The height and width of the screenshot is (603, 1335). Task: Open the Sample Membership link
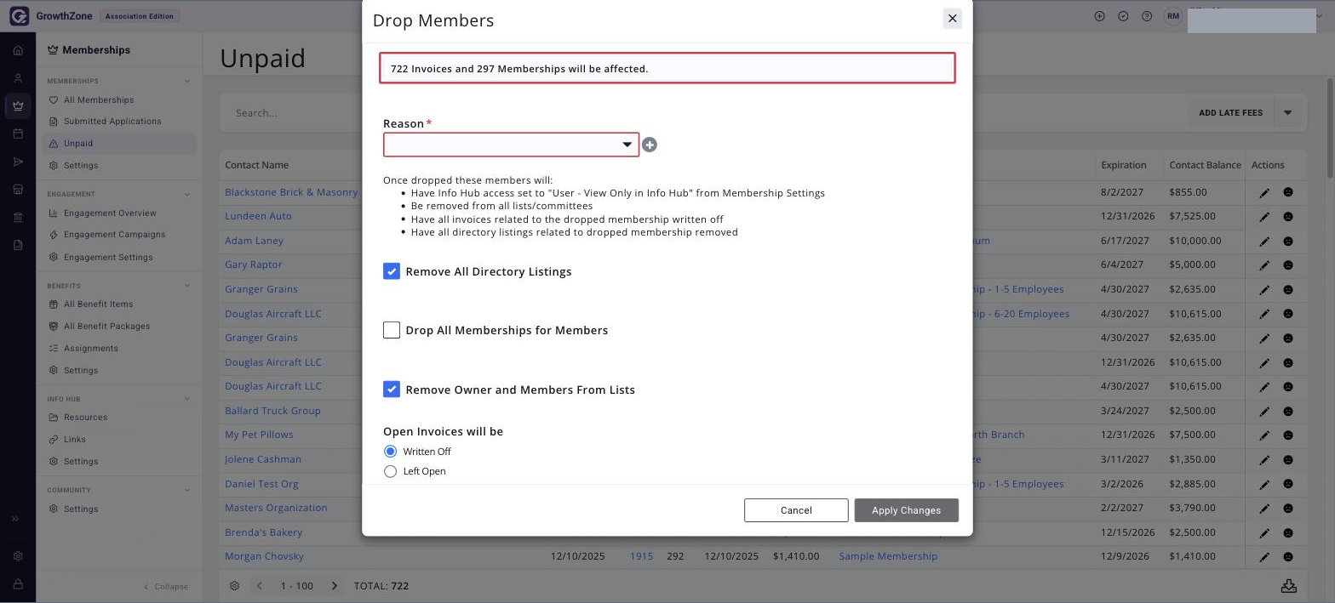click(888, 556)
